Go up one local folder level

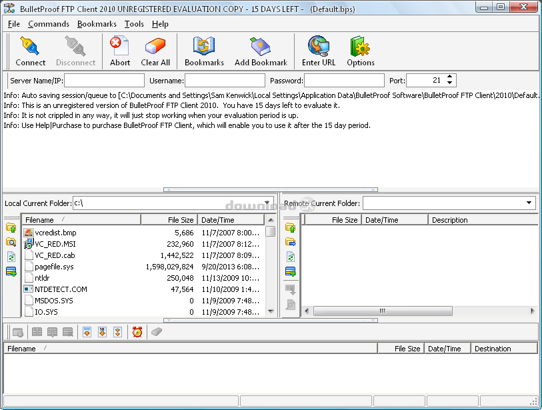pos(11,228)
